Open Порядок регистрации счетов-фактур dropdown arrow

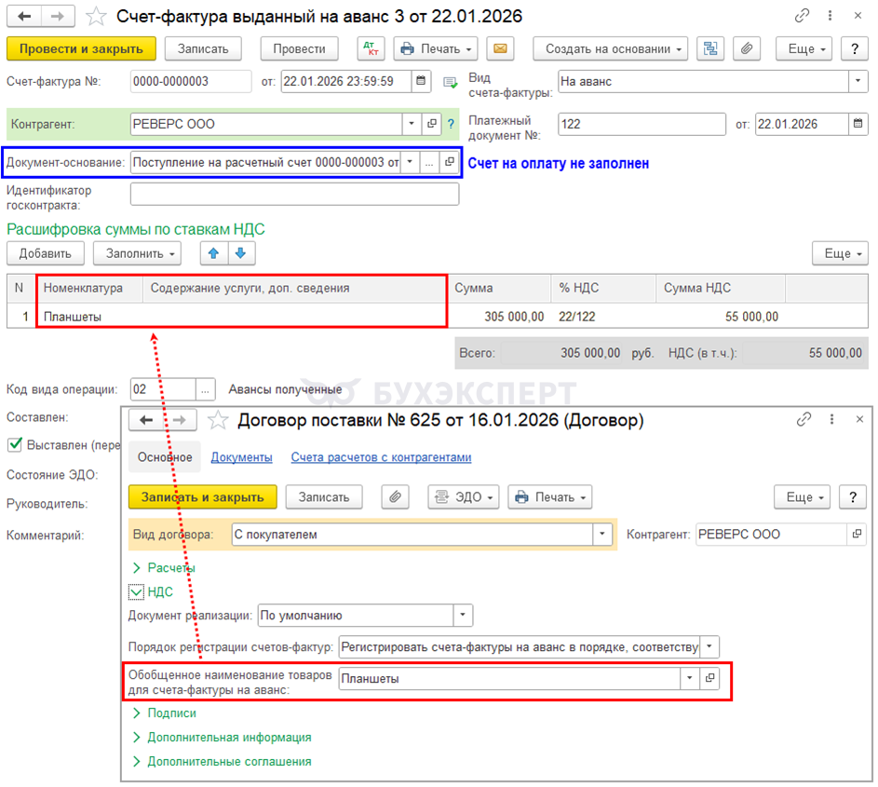tap(709, 647)
